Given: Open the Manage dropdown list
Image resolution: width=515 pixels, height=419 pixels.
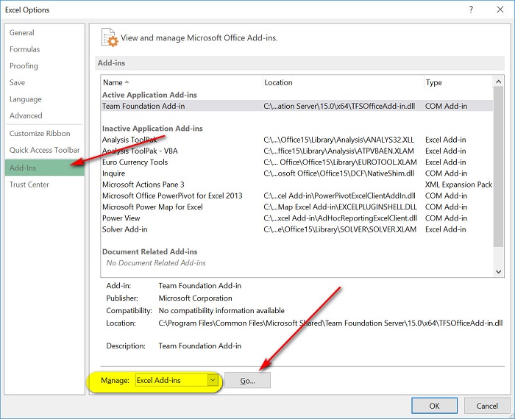Looking at the screenshot, I should click(213, 380).
